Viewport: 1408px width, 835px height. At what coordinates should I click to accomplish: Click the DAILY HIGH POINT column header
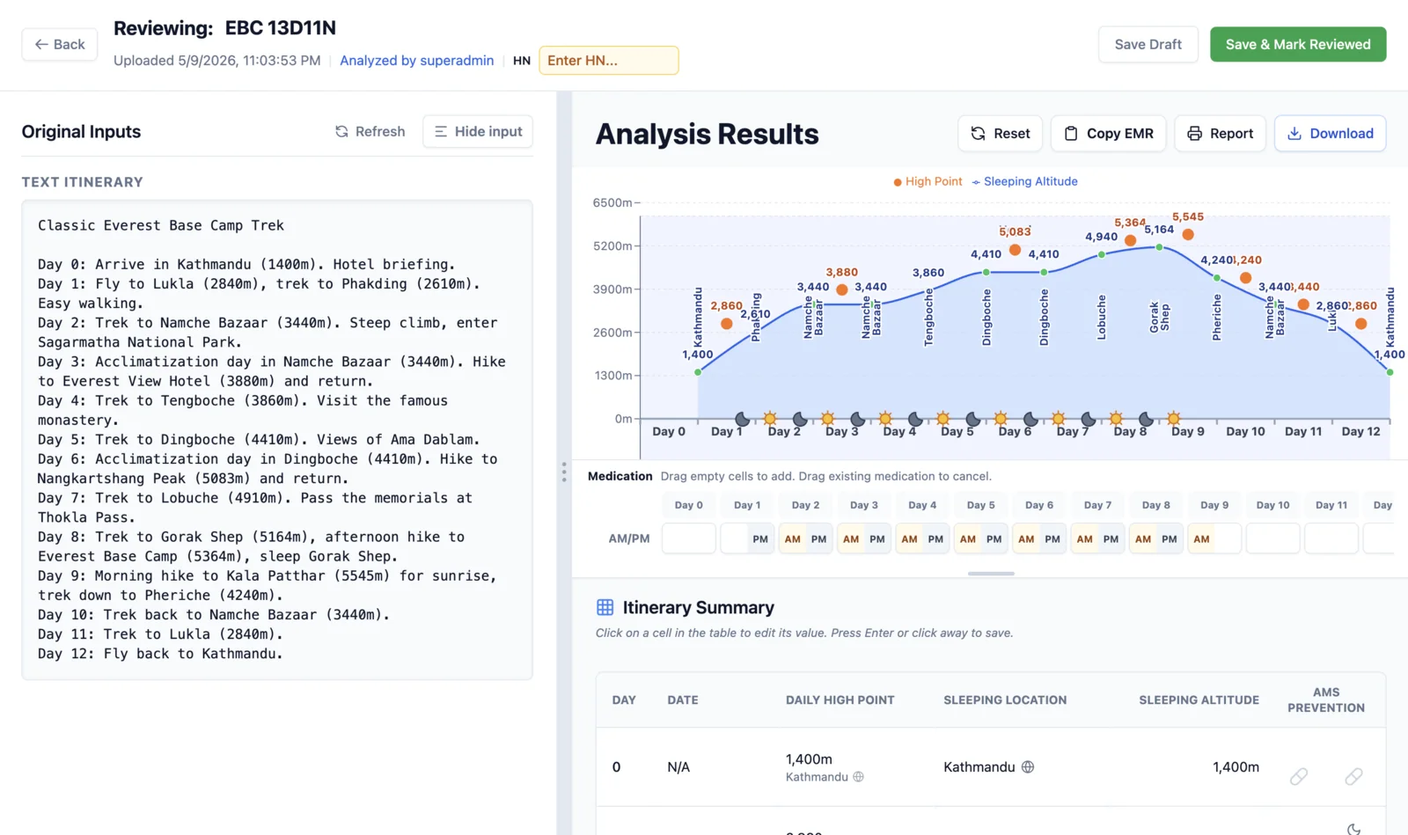point(840,700)
